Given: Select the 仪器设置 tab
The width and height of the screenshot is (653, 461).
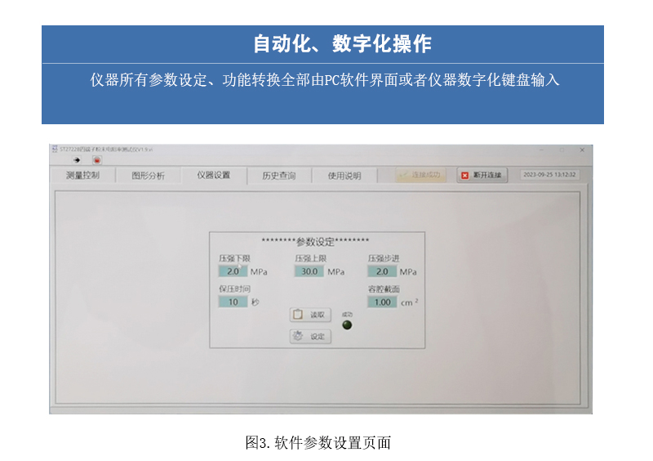Looking at the screenshot, I should click(214, 175).
